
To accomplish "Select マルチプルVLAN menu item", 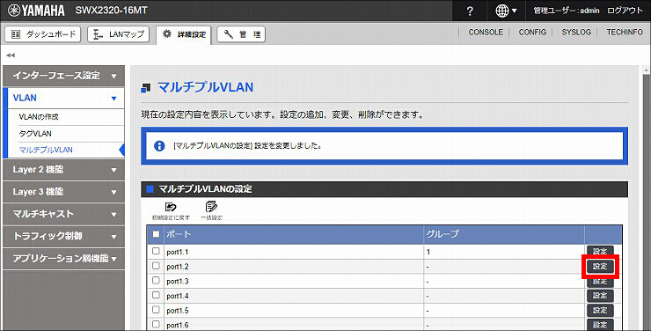I will (46, 150).
